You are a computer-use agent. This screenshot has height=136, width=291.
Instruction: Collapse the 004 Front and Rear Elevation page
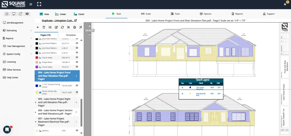point(36,76)
